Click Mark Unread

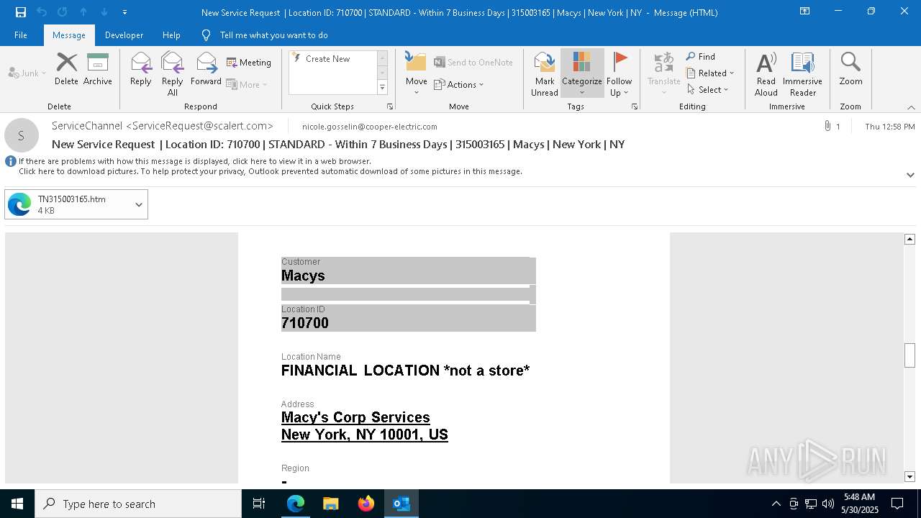[545, 74]
